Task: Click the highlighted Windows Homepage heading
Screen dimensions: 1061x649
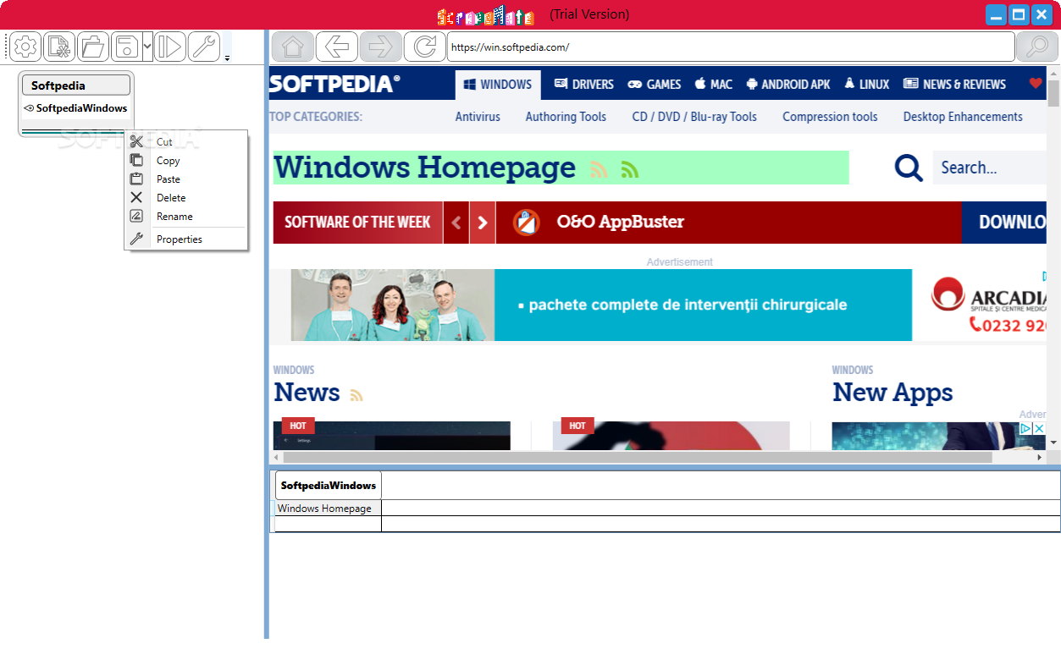Action: 425,168
